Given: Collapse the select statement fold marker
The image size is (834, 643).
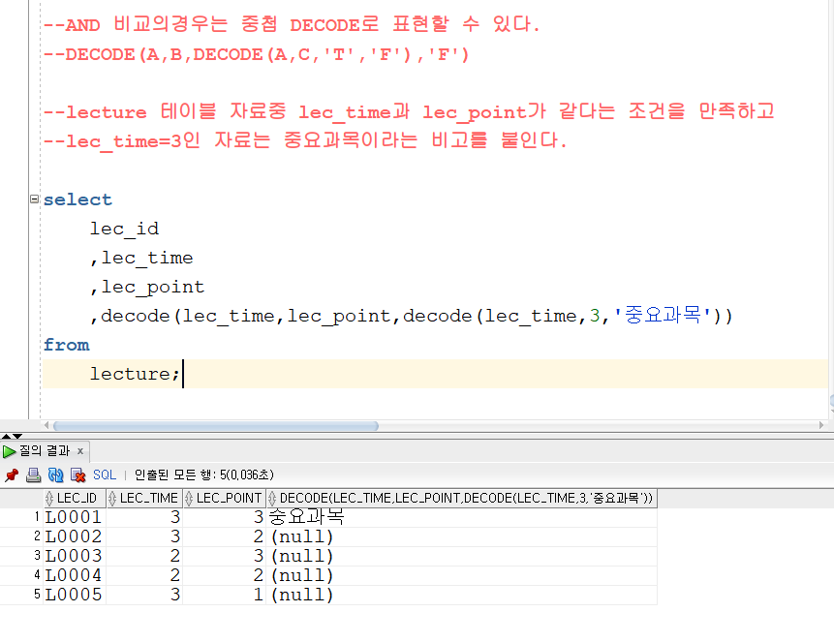Looking at the screenshot, I should tap(34, 199).
